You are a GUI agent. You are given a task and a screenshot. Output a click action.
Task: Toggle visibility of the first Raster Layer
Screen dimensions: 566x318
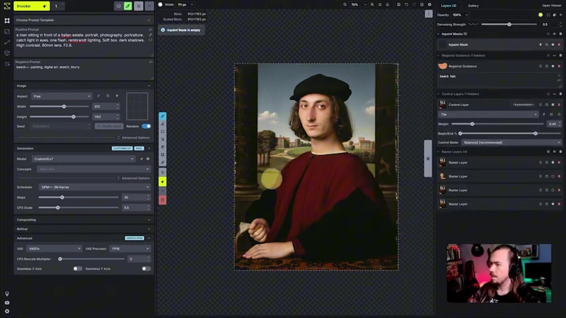pyautogui.click(x=553, y=162)
